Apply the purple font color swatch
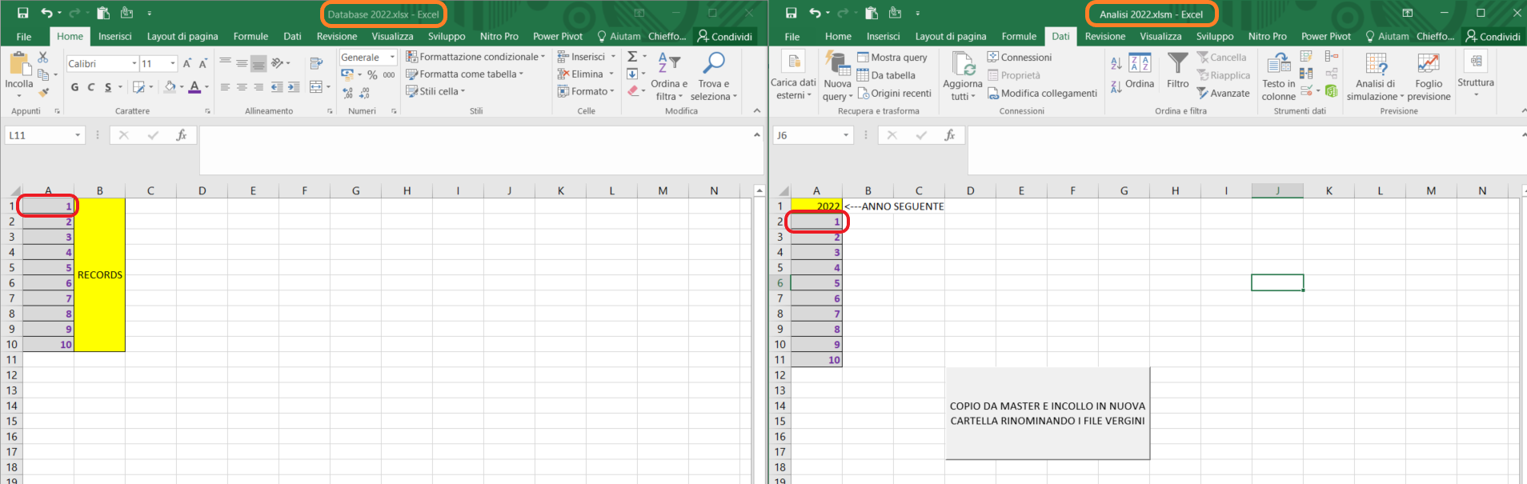 click(x=194, y=87)
